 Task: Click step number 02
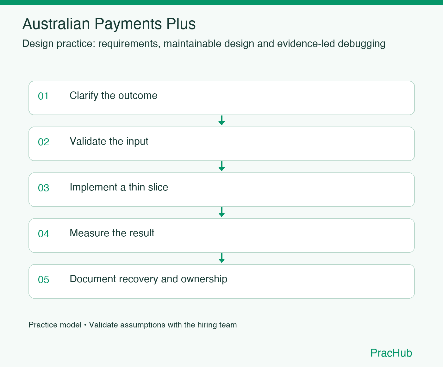point(43,142)
